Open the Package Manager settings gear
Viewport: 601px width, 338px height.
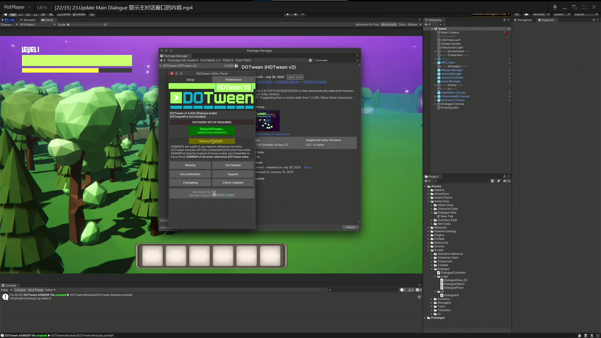pyautogui.click(x=310, y=60)
